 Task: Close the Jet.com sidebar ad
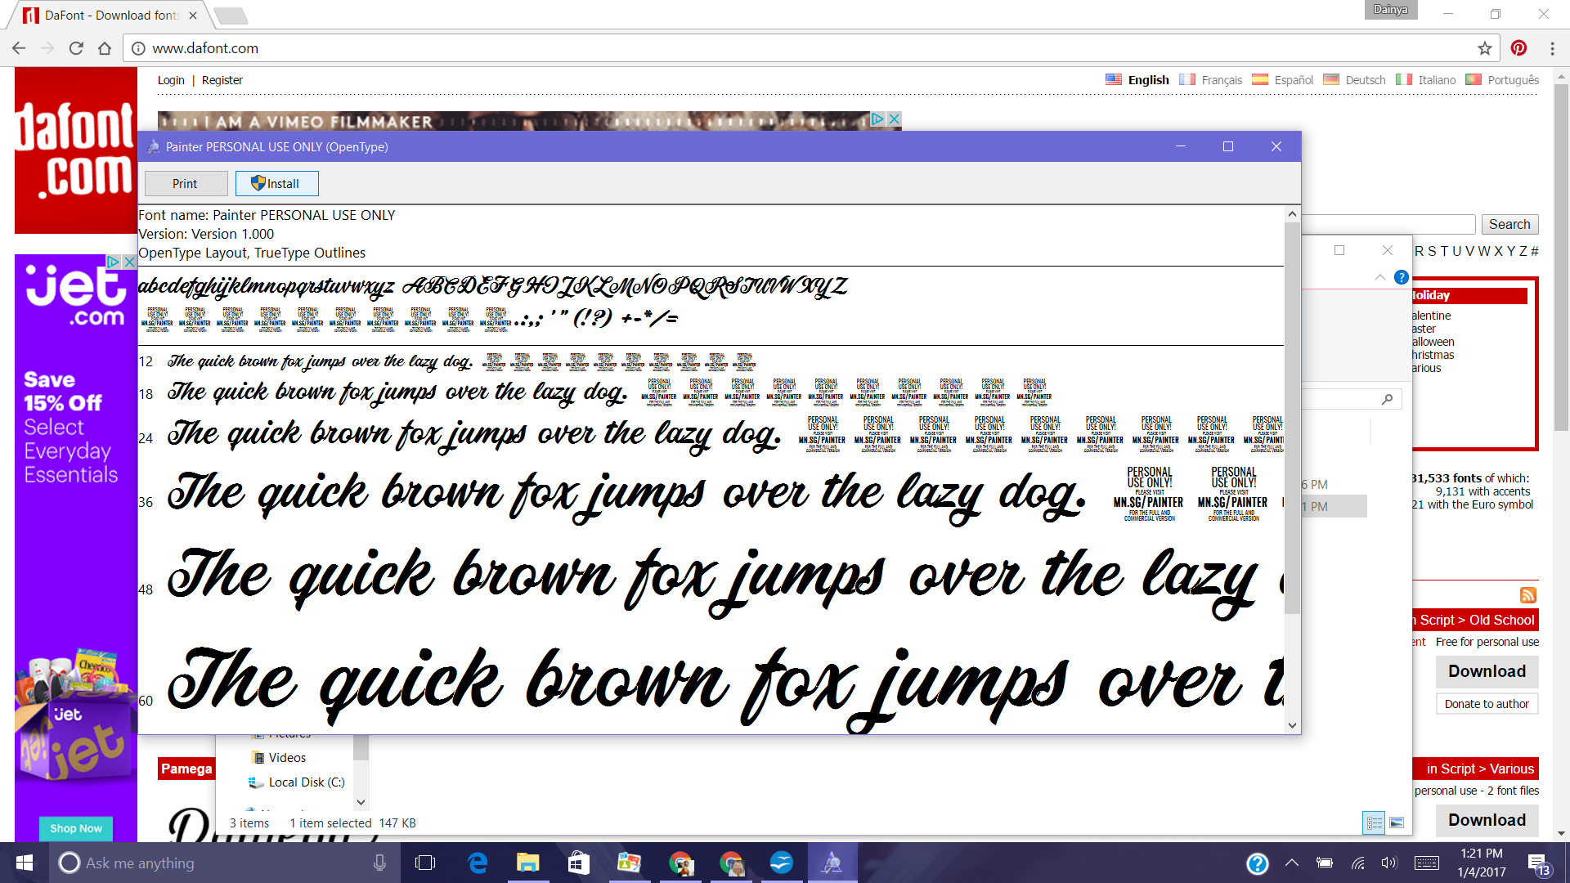128,262
